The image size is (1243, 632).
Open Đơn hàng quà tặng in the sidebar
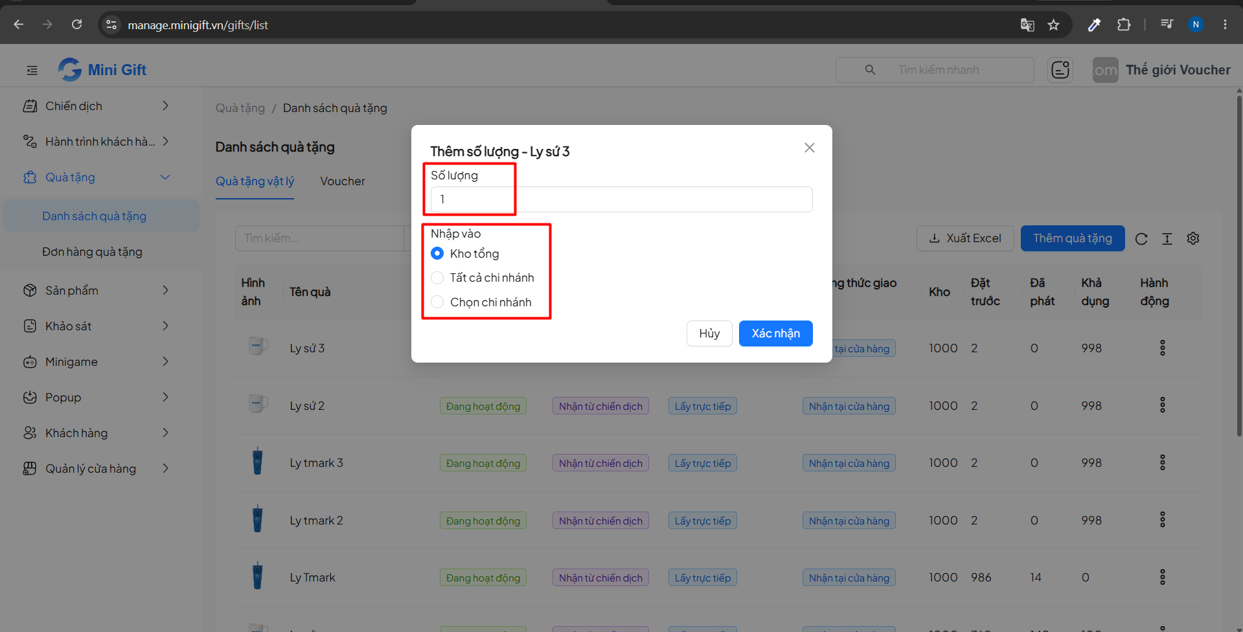[x=102, y=251]
